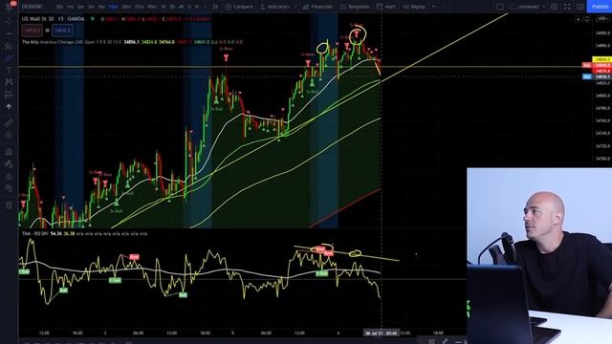Select the crosshair cursor tool
The width and height of the screenshot is (612, 344).
[x=9, y=22]
